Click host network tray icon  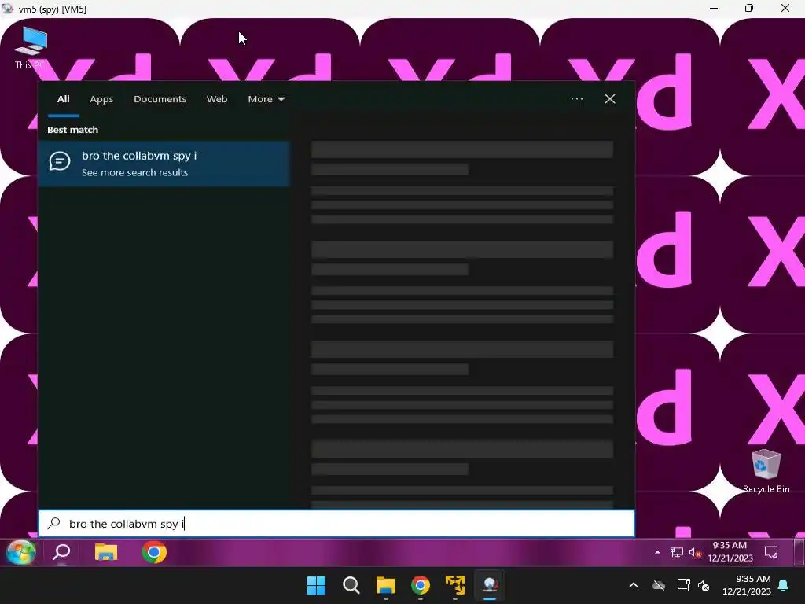pos(683,585)
